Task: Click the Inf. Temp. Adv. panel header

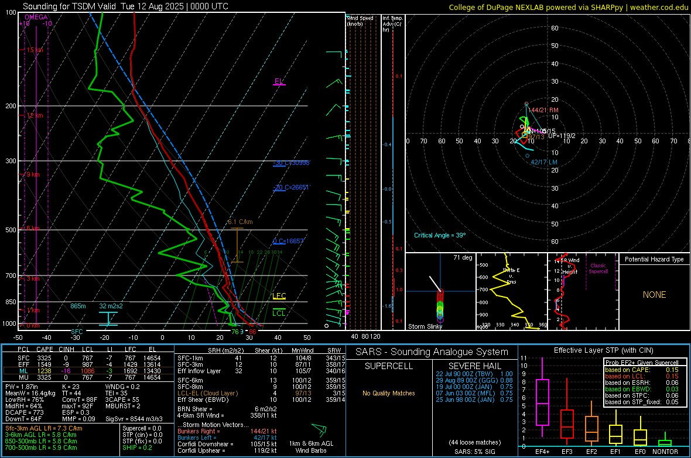Action: coord(392,24)
